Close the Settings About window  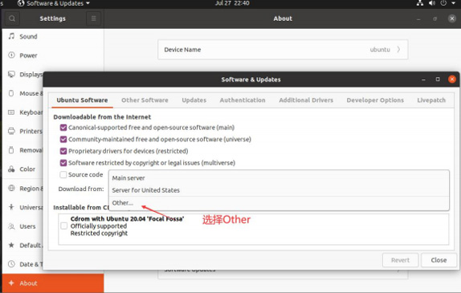[452, 18]
